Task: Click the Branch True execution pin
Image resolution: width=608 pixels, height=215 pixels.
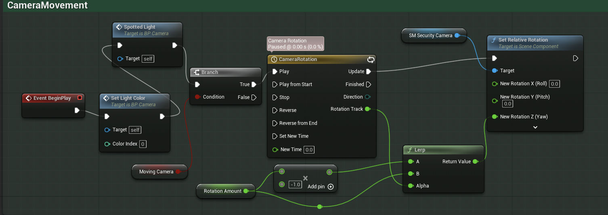Action: pyautogui.click(x=254, y=84)
